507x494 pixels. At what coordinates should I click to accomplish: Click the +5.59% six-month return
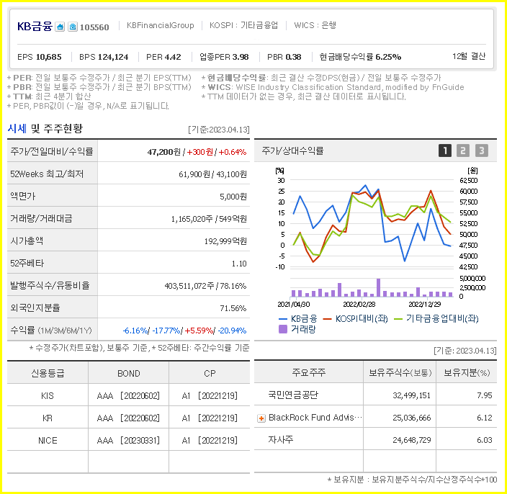pos(199,331)
